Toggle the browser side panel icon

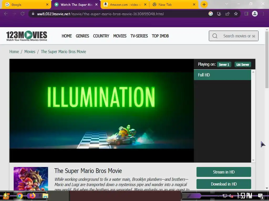point(246,14)
